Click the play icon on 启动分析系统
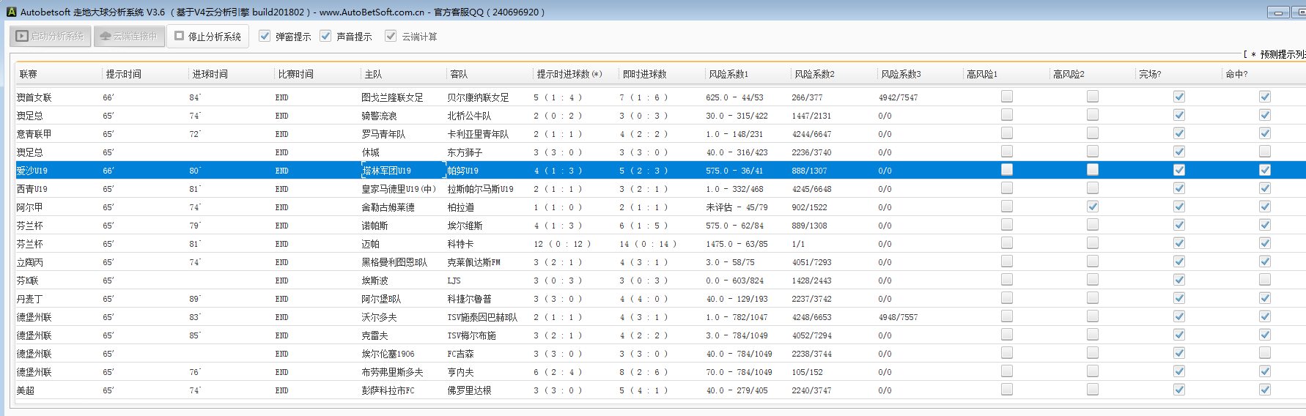The image size is (1306, 416). (x=22, y=36)
